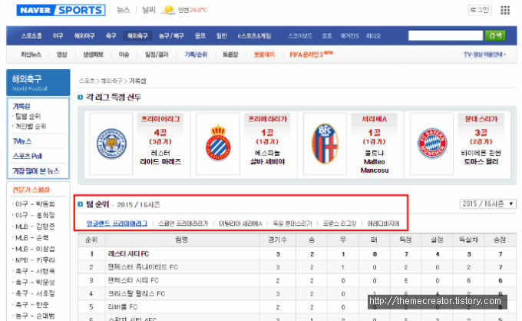Select 스포츠홈 in main navigation
Viewport: 522px width, 321px height.
(x=31, y=35)
